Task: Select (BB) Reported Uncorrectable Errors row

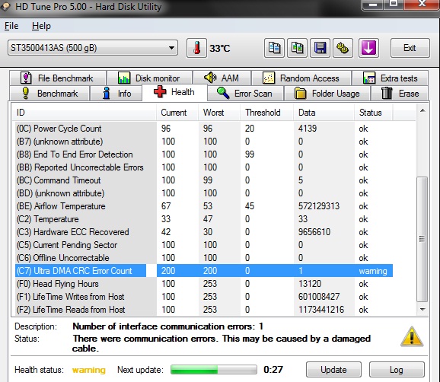Action: pos(204,167)
